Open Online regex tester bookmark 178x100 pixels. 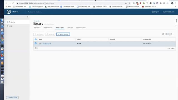click(68, 7)
